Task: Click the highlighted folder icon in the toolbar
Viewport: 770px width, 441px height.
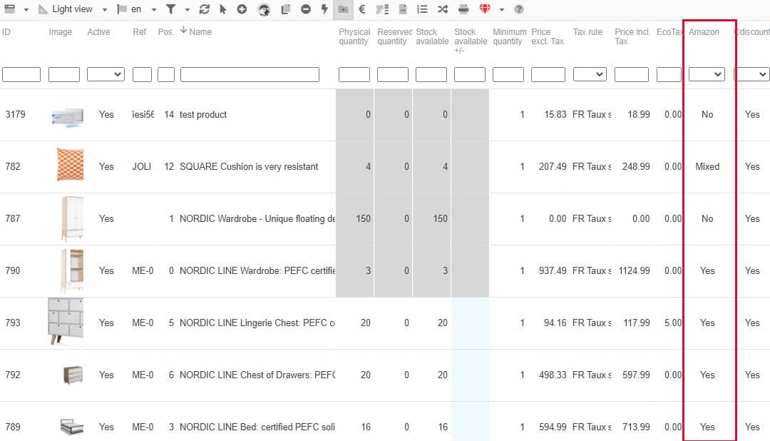Action: click(x=343, y=9)
